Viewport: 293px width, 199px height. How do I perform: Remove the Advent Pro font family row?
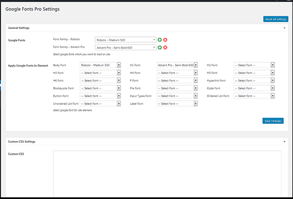165,48
